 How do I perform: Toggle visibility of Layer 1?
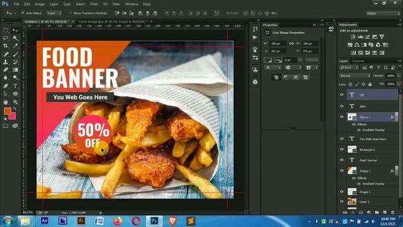pyautogui.click(x=341, y=201)
